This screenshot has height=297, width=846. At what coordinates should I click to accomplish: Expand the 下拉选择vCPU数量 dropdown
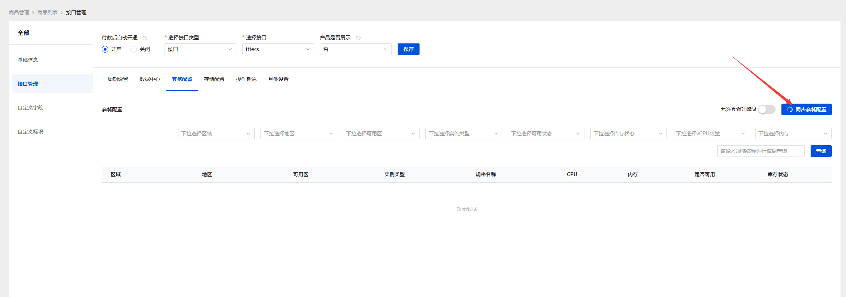(x=711, y=134)
